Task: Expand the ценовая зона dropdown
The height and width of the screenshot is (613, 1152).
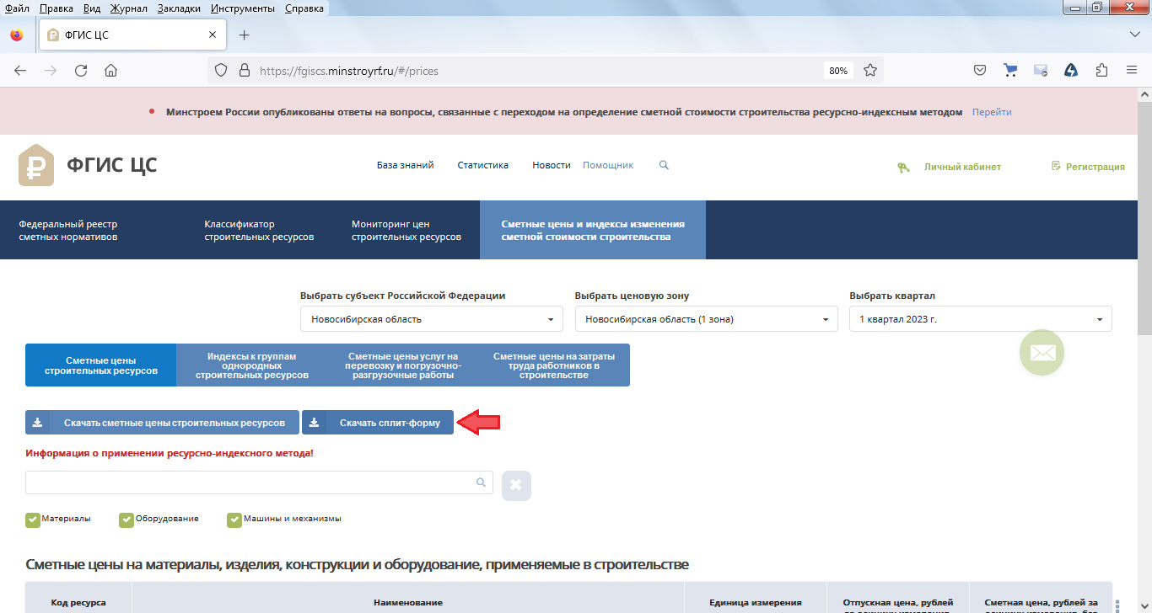Action: point(707,319)
